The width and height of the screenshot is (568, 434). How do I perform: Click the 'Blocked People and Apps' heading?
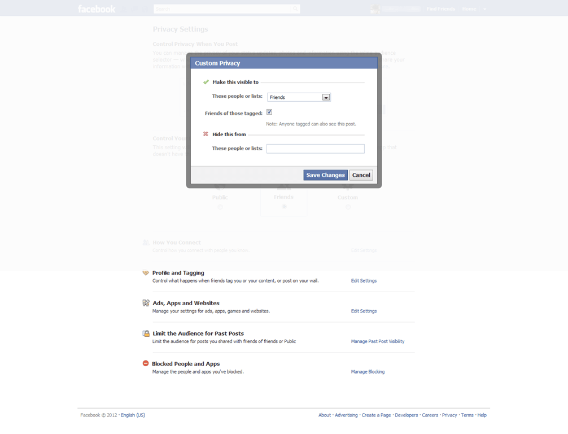pos(186,364)
